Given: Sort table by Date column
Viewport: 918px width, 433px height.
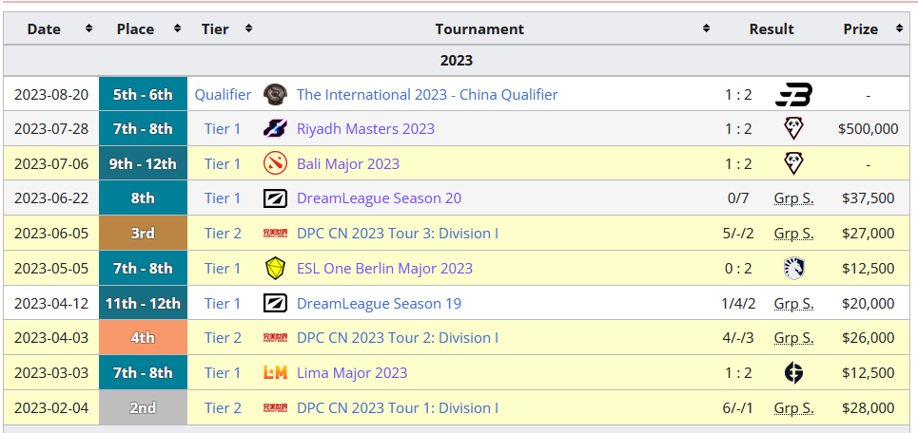Looking at the screenshot, I should (x=88, y=29).
